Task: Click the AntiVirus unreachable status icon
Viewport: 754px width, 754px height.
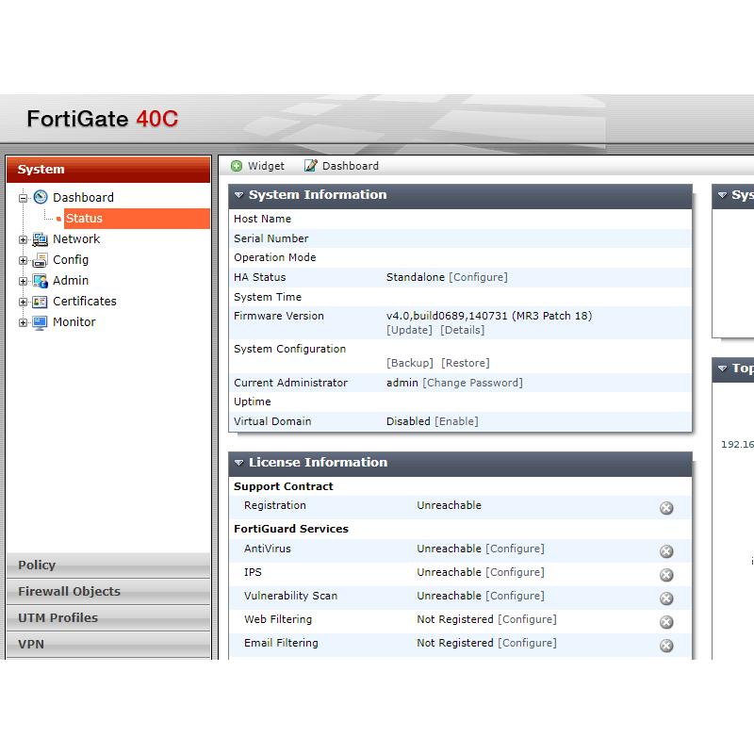Action: point(667,551)
